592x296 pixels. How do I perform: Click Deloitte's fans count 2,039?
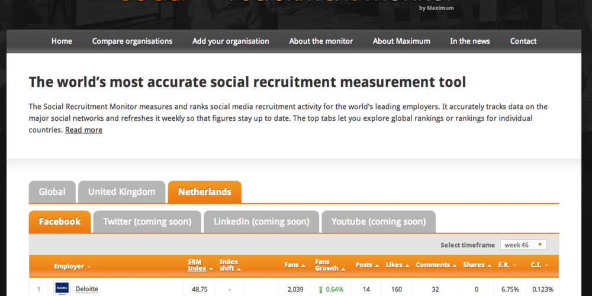click(x=295, y=289)
